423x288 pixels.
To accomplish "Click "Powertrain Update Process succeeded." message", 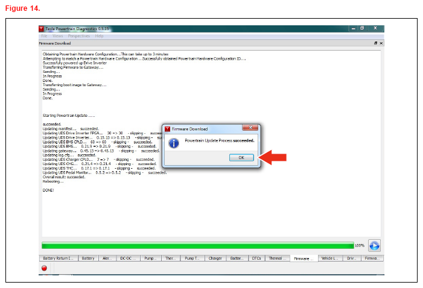I will 220,140.
